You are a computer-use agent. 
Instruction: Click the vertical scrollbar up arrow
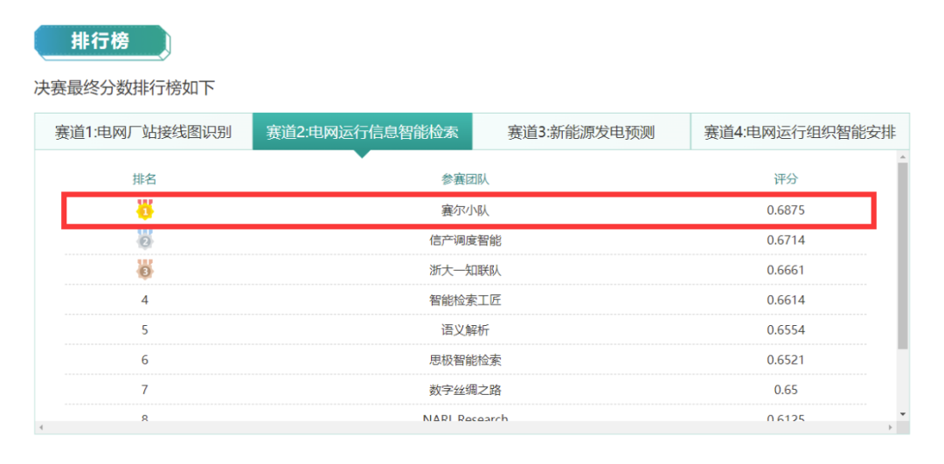pyautogui.click(x=902, y=157)
